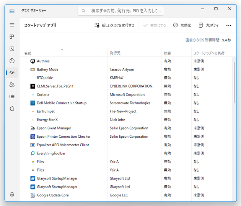The image size is (241, 206).
Task: Sort by 名前 column header
Action: [x=28, y=53]
